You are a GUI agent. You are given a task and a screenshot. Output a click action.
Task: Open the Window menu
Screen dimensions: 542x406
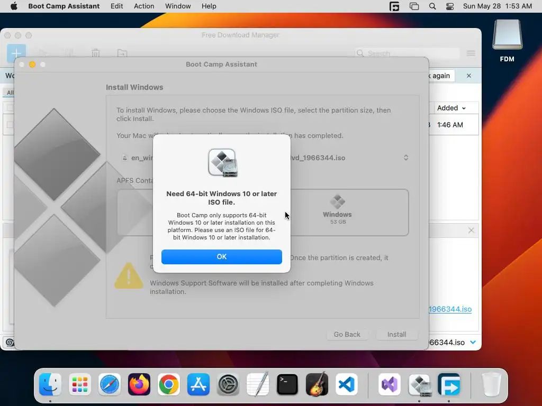178,6
